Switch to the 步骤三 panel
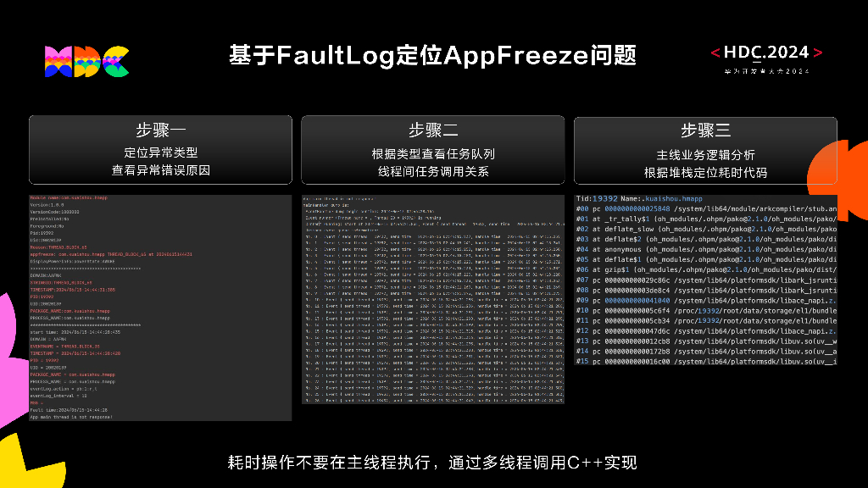The image size is (868, 488). (705, 149)
